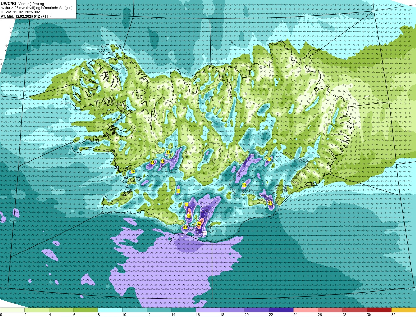
Task: Click the red 28–30 legend swatch
Action: tap(355, 310)
